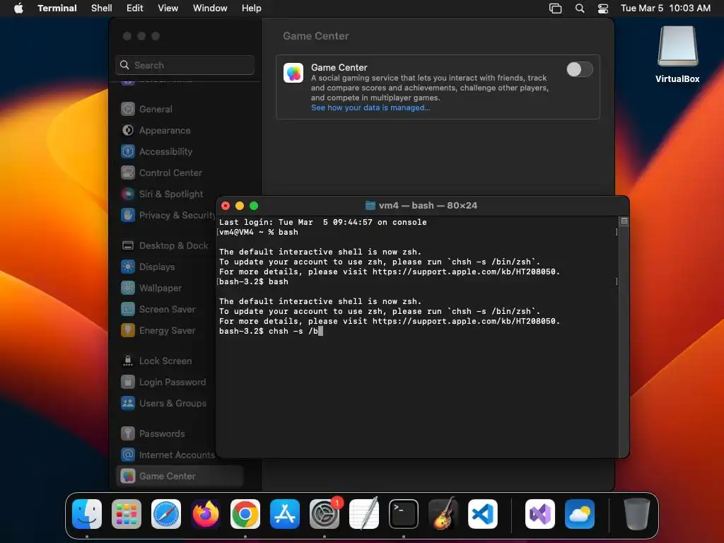Select Accessibility in settings sidebar

[x=179, y=151]
